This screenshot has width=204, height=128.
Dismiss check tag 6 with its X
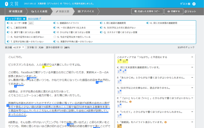click(x=121, y=104)
